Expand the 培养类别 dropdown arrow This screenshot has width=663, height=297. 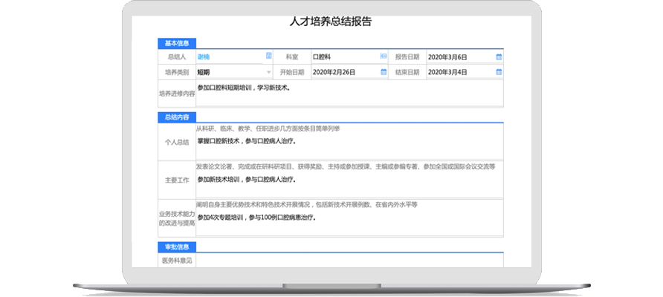point(268,72)
